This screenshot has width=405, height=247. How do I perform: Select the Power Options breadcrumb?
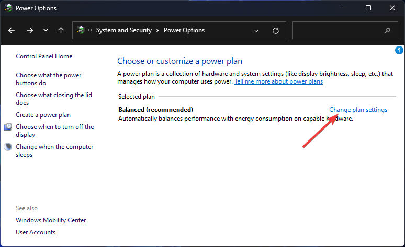[x=184, y=30]
